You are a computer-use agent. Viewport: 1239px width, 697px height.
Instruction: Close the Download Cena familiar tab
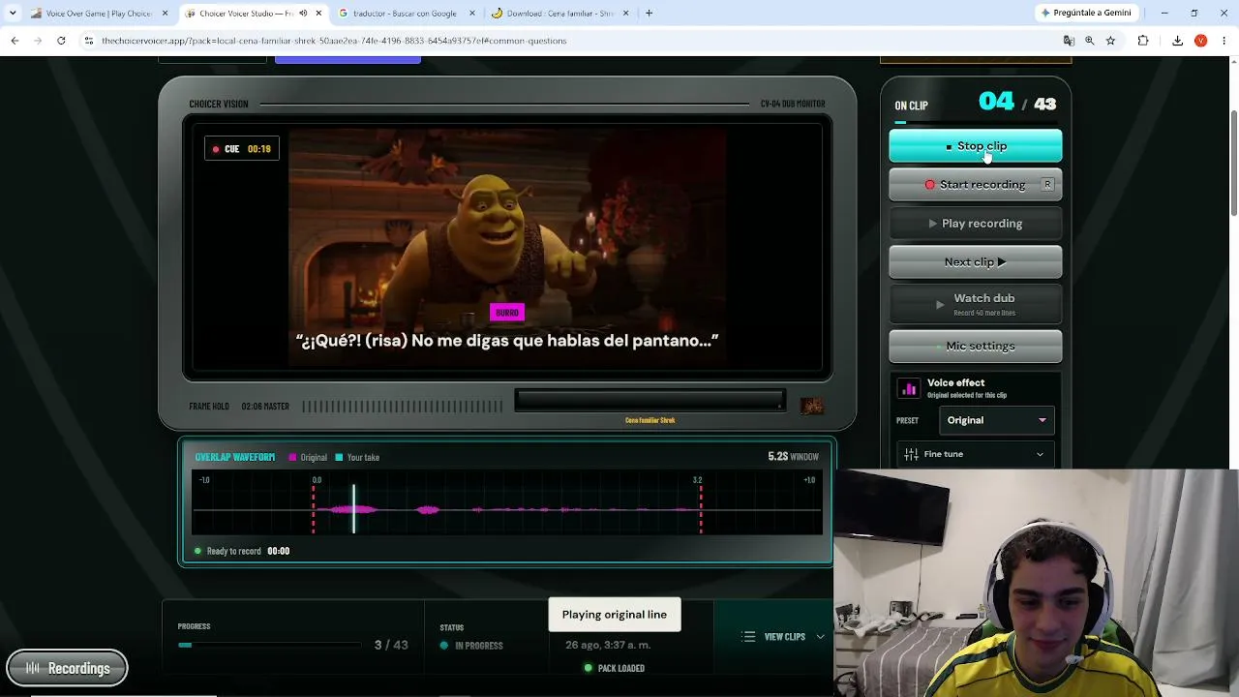pos(625,14)
